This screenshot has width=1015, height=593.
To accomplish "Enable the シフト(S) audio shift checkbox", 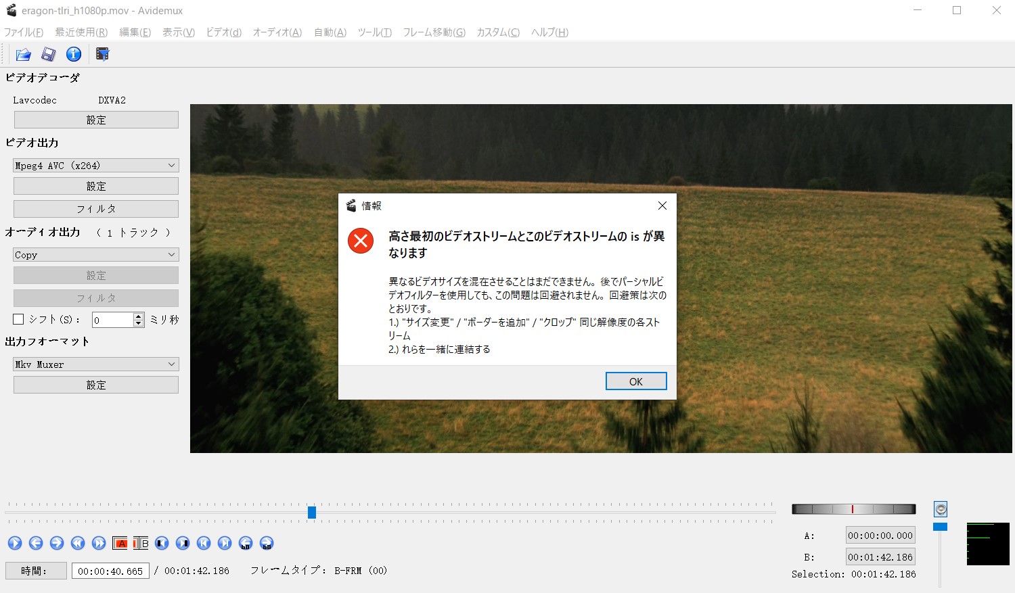I will [18, 319].
